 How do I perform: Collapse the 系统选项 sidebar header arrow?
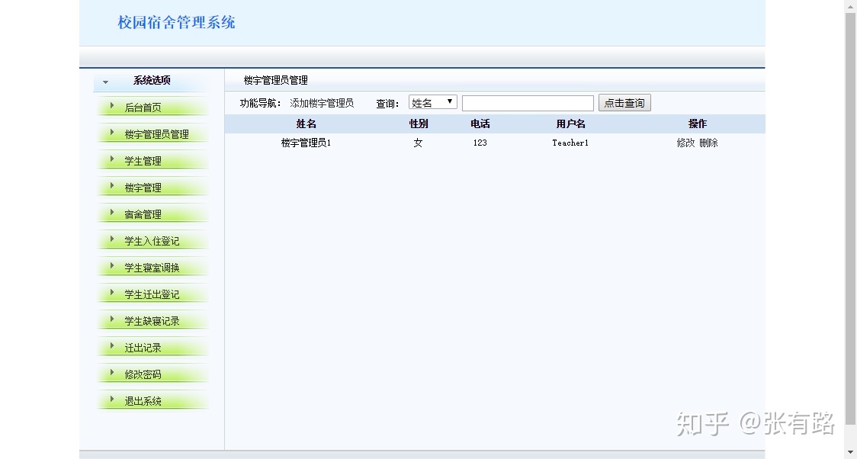click(105, 82)
